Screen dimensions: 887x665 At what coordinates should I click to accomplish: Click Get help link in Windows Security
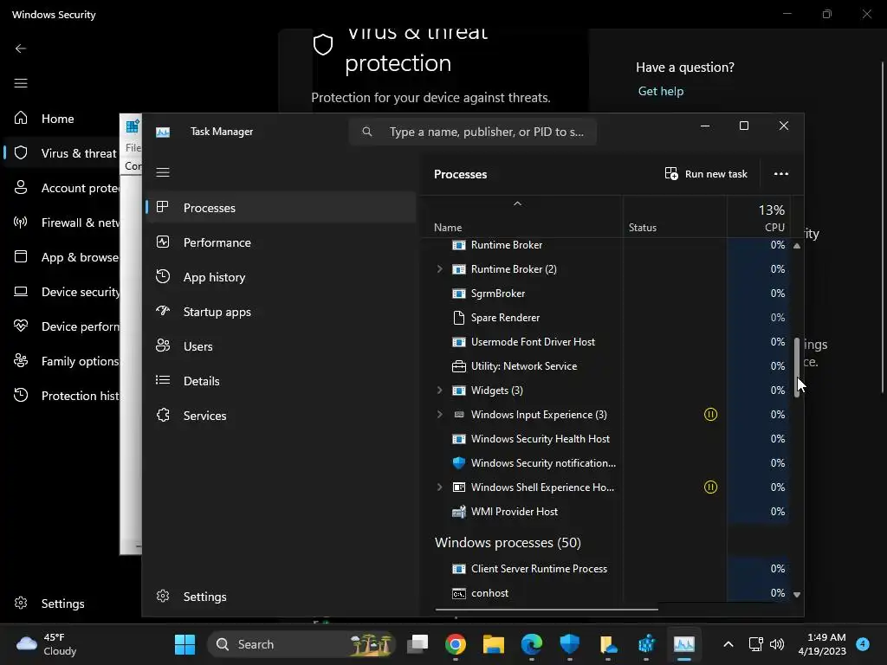[x=661, y=91]
